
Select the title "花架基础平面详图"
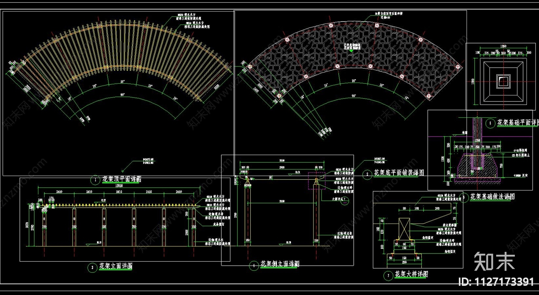(x=518, y=122)
